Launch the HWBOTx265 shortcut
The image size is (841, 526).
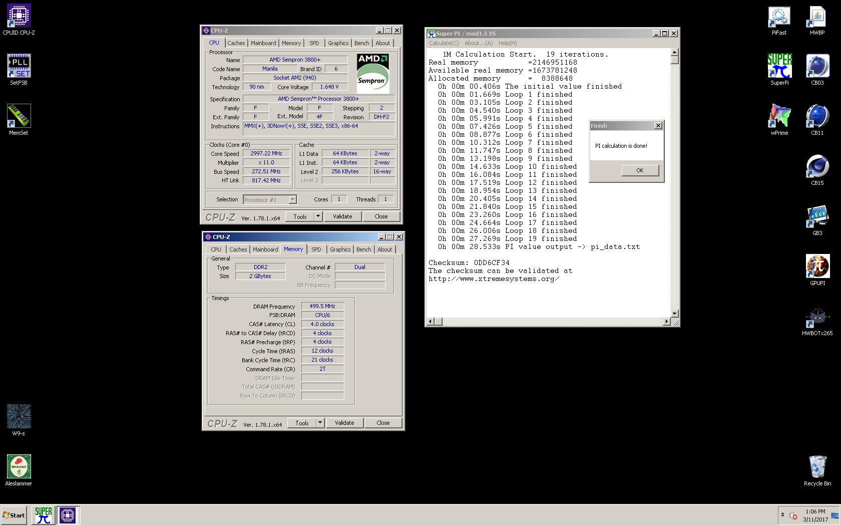pyautogui.click(x=817, y=320)
